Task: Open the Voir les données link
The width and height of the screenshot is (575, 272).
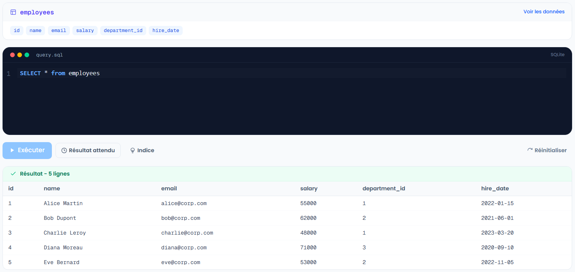Action: 544,12
